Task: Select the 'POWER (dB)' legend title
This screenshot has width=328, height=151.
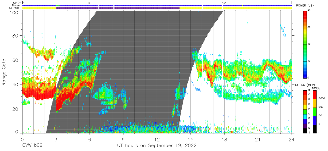Action: click(305, 6)
